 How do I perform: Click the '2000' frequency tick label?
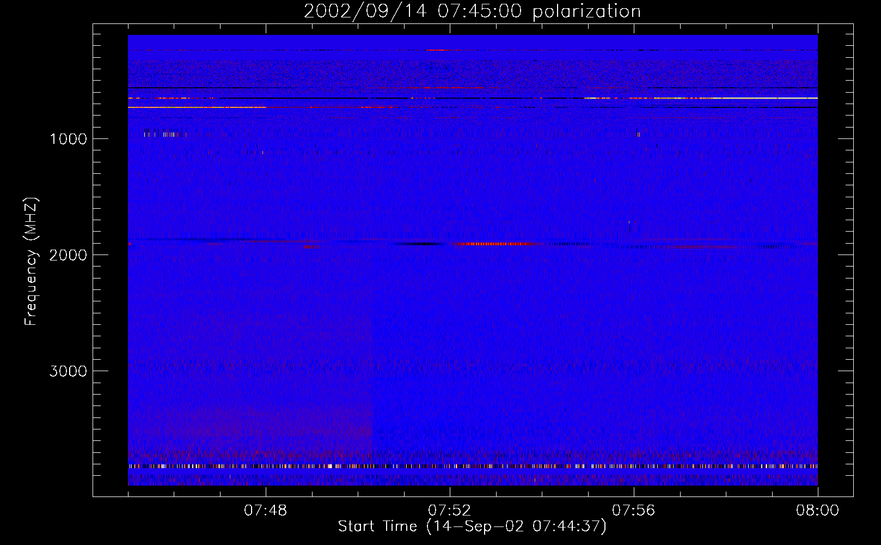pos(68,255)
